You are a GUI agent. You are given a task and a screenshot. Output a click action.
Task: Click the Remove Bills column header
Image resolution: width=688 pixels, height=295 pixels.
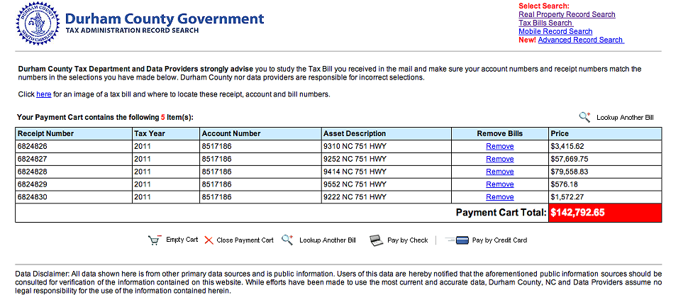(500, 133)
